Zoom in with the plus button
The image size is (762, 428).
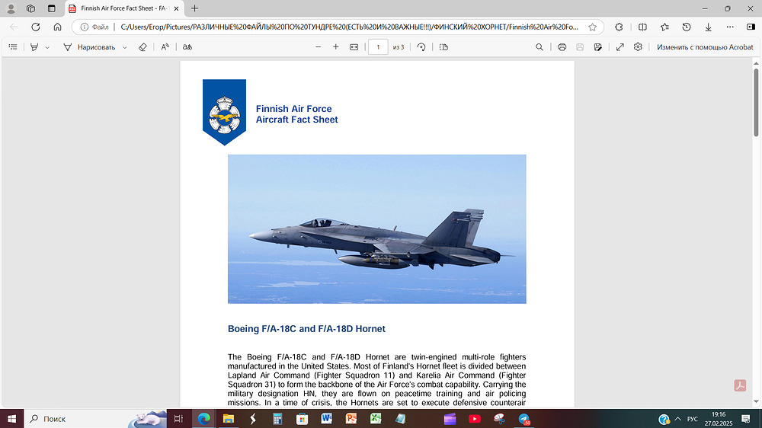(336, 47)
